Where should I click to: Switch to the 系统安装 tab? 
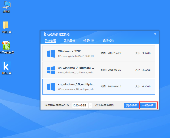[50, 41]
